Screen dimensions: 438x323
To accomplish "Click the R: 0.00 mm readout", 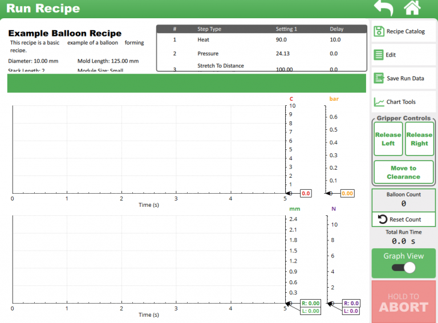I will point(310,303).
